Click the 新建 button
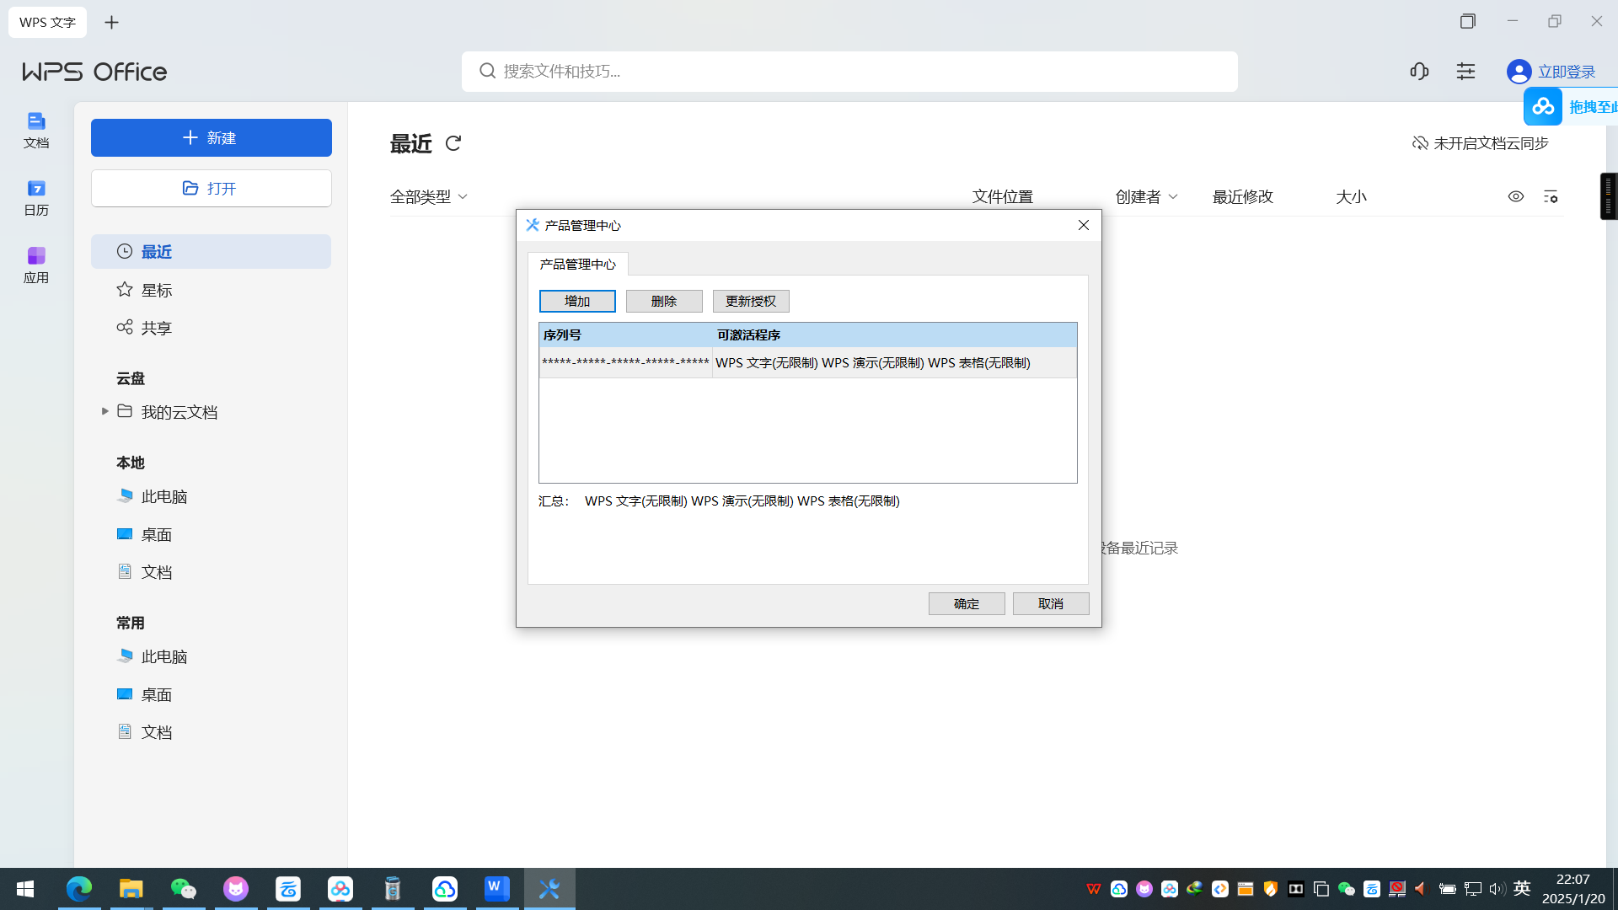 click(212, 137)
